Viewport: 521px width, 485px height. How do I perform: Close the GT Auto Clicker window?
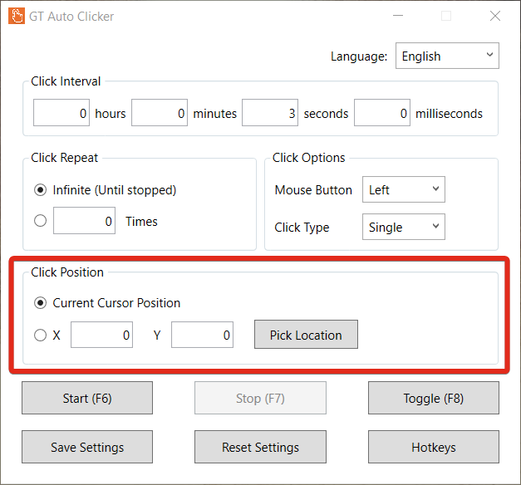pyautogui.click(x=495, y=16)
